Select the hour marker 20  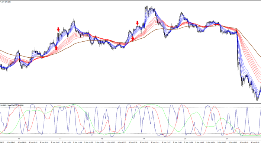point(185,138)
